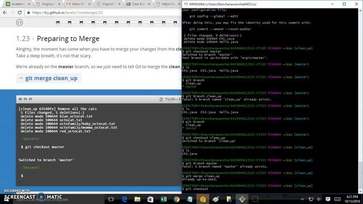Click the yellow dot on Try Git terminal
The width and height of the screenshot is (363, 204).
tap(25, 99)
